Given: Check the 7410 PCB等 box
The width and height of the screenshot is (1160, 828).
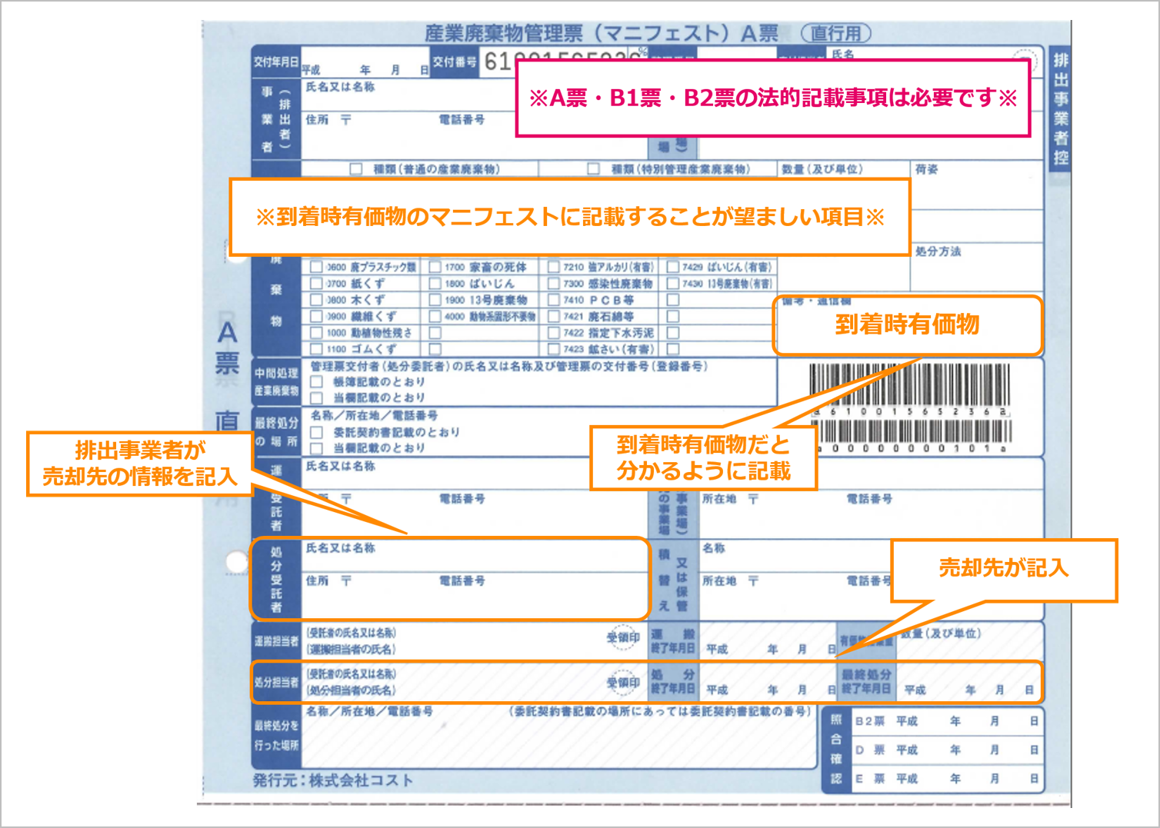Looking at the screenshot, I should (x=554, y=300).
